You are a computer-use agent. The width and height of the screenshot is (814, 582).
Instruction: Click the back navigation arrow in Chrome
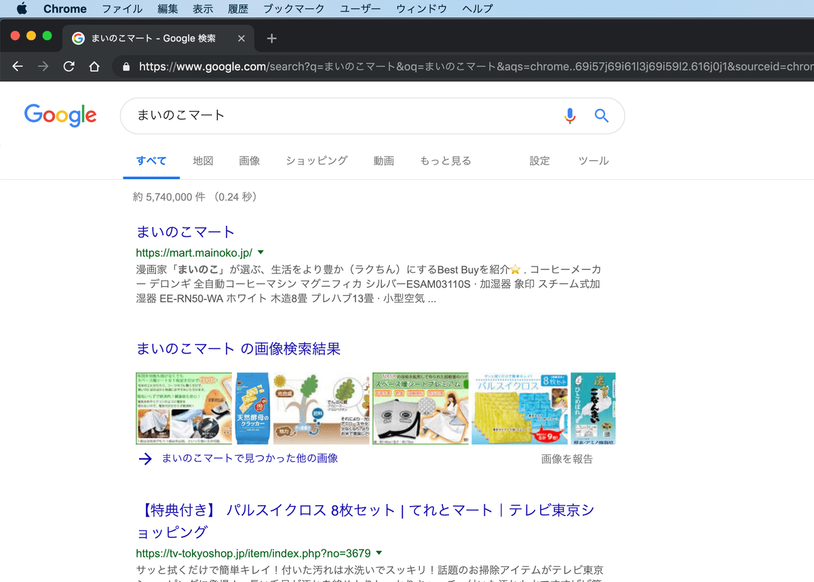click(18, 67)
